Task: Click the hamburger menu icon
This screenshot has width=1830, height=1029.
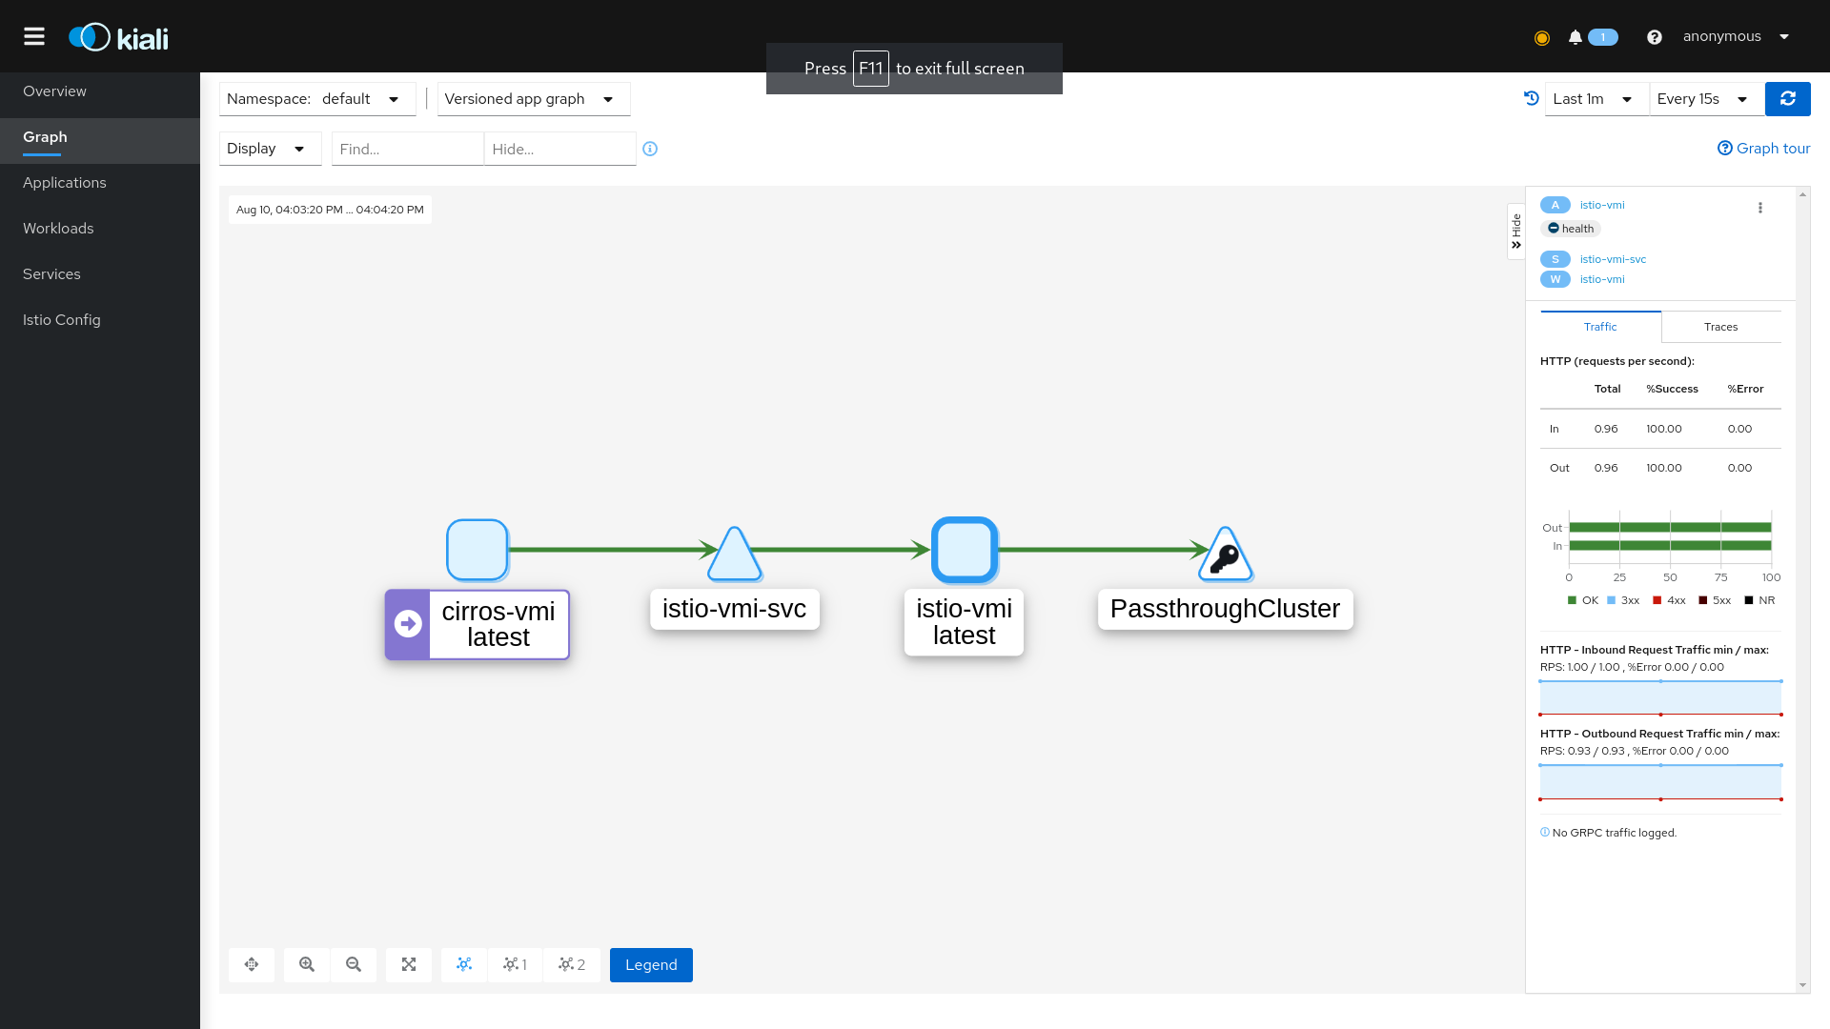Action: 34,36
